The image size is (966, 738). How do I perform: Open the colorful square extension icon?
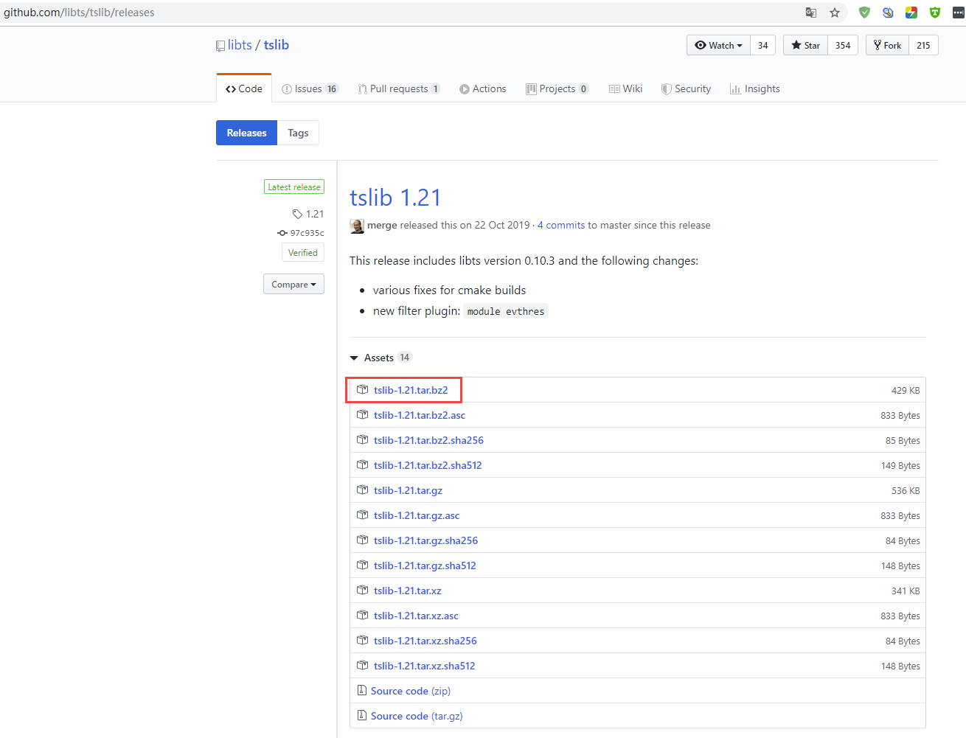[x=911, y=13]
